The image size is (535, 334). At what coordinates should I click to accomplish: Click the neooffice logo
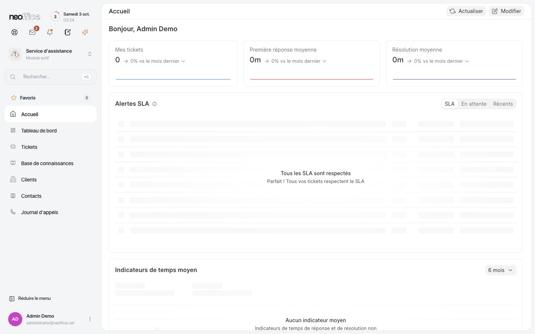click(25, 17)
